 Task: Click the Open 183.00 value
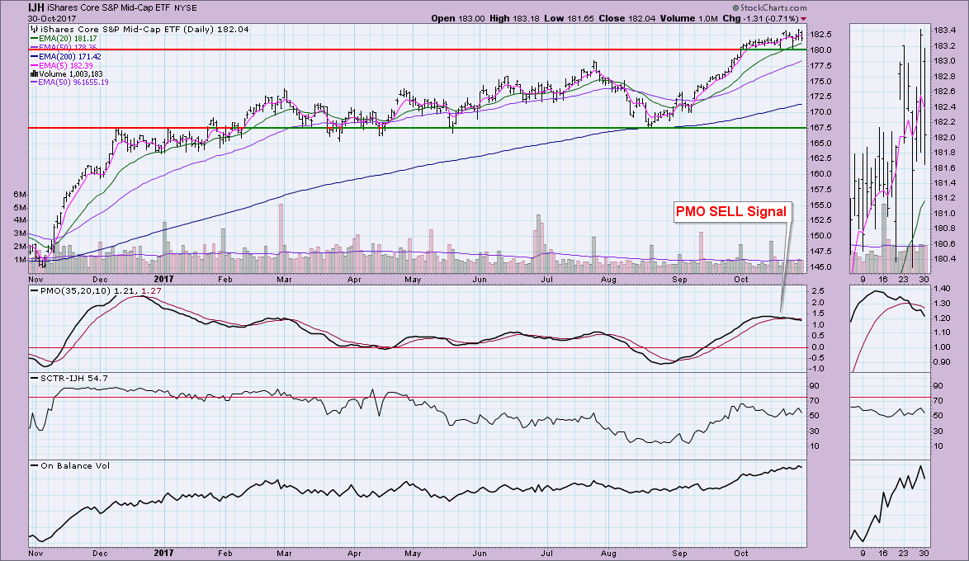(457, 18)
